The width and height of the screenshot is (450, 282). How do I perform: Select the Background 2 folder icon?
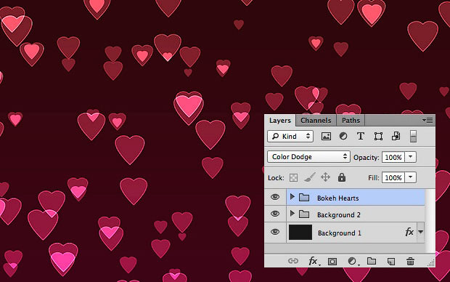(x=304, y=214)
